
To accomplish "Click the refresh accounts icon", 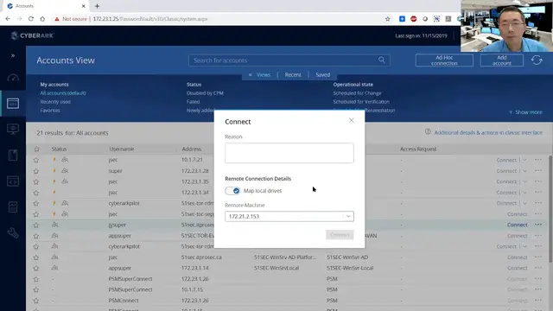I will click(x=537, y=60).
